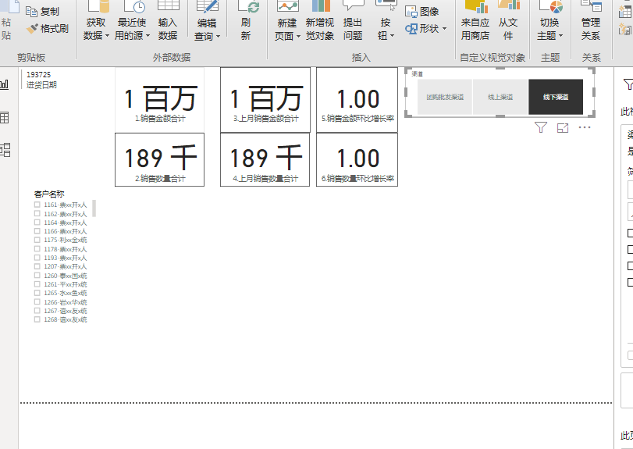Open 提出问题 Q&A speech bubble
Screen dimensions: 633x449
pyautogui.click(x=353, y=20)
